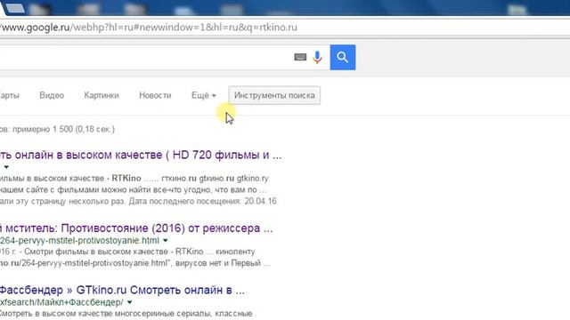Focus the address bar URL

pyautogui.click(x=149, y=28)
